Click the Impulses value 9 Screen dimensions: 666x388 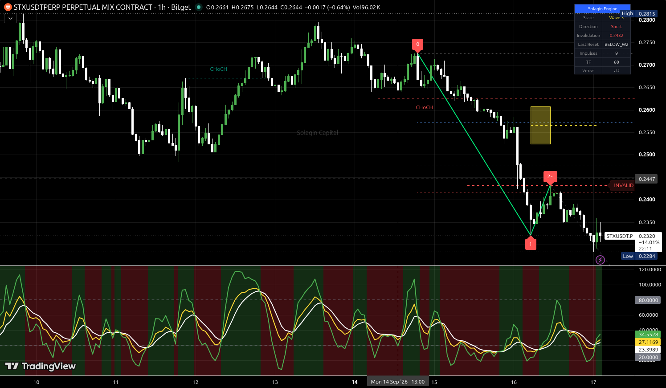point(616,53)
